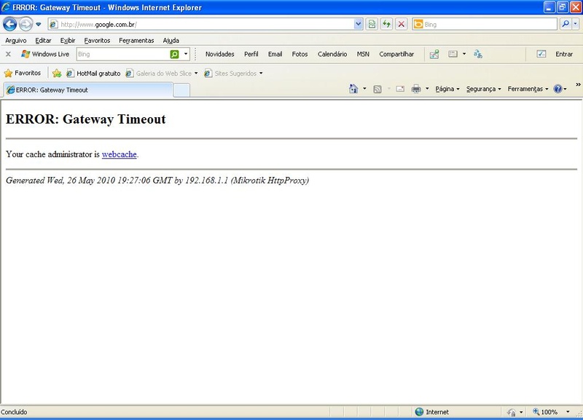Expand the Print options dropdown arrow
This screenshot has height=420, width=583.
coord(427,88)
